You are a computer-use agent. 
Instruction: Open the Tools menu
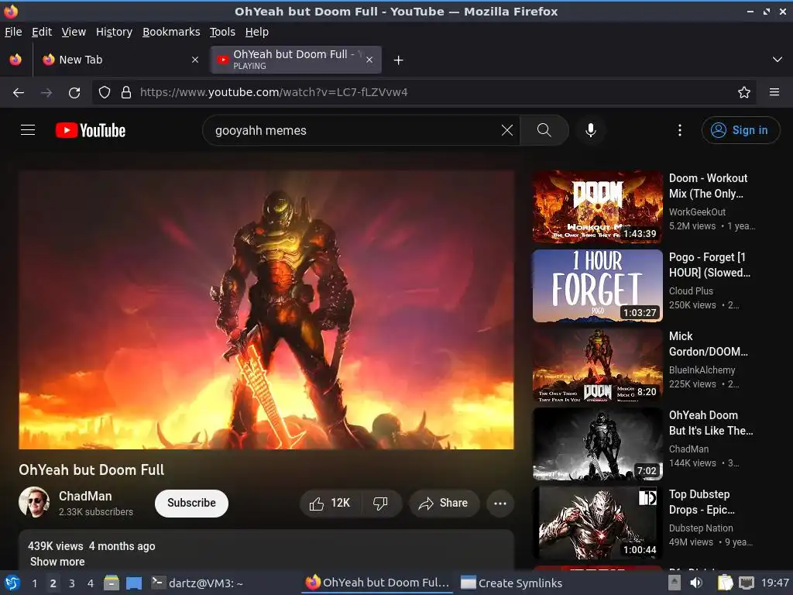pos(222,32)
